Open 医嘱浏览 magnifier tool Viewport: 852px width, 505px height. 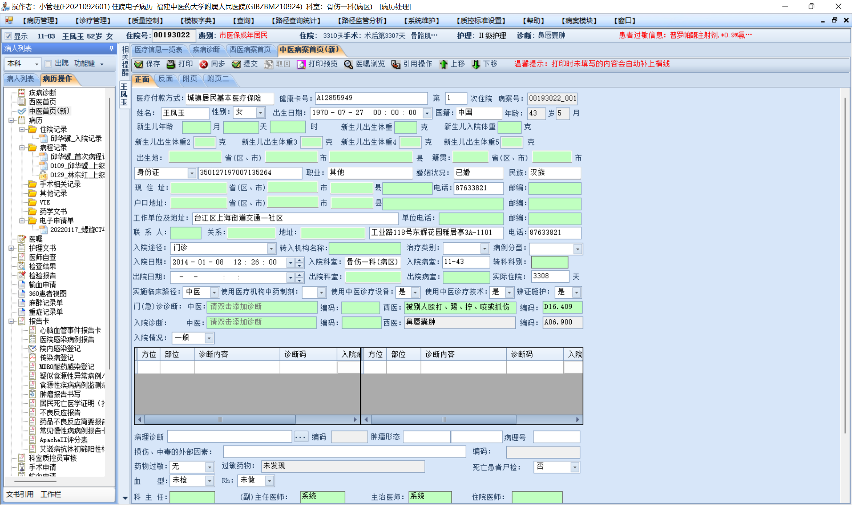[348, 64]
